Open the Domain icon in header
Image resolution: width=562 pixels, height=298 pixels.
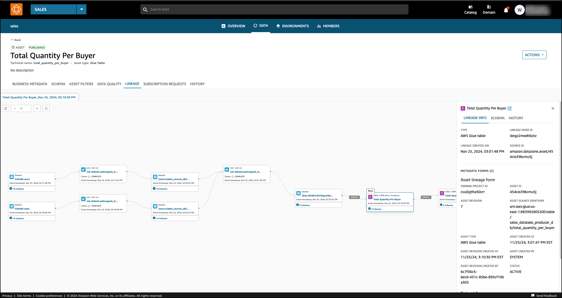489,9
